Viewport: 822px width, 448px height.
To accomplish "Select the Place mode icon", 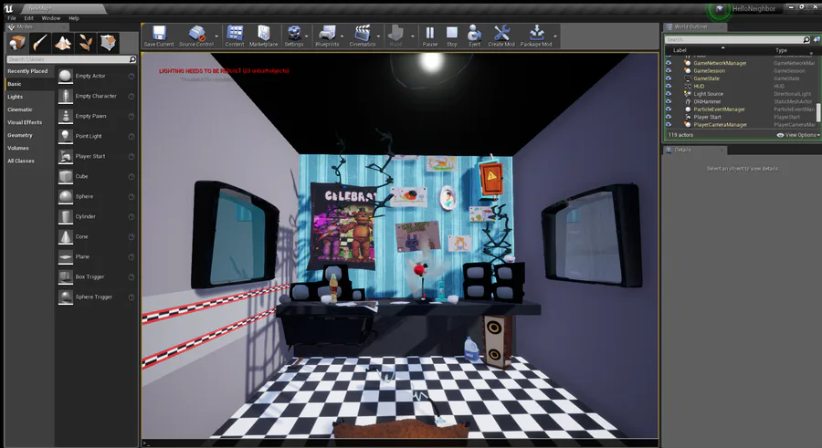I will 18,43.
